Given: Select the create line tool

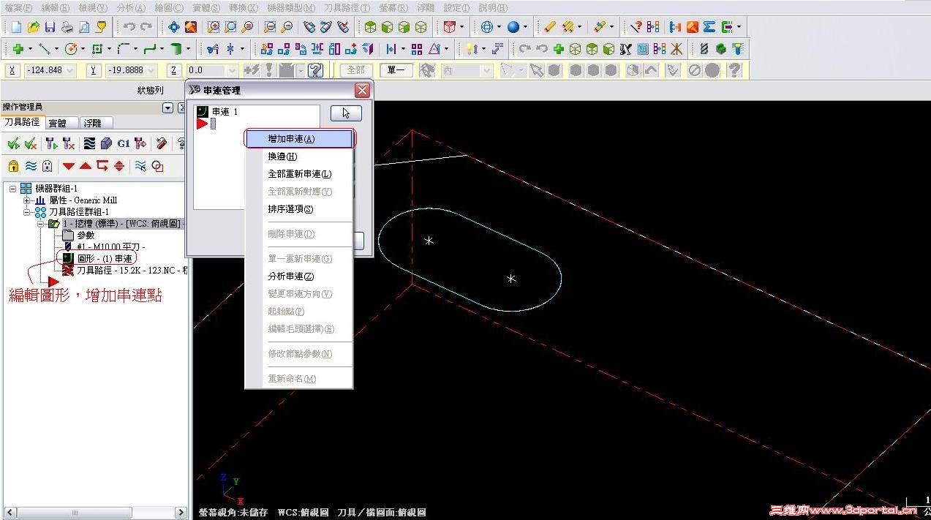Looking at the screenshot, I should click(45, 49).
